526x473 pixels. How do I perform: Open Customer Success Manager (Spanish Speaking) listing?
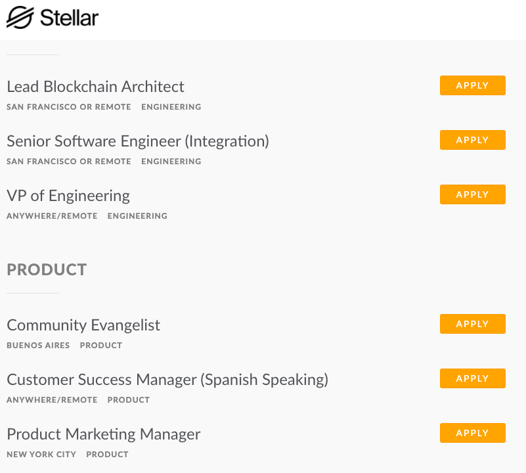(167, 380)
